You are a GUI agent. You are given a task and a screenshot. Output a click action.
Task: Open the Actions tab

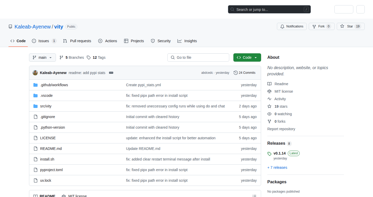108,41
